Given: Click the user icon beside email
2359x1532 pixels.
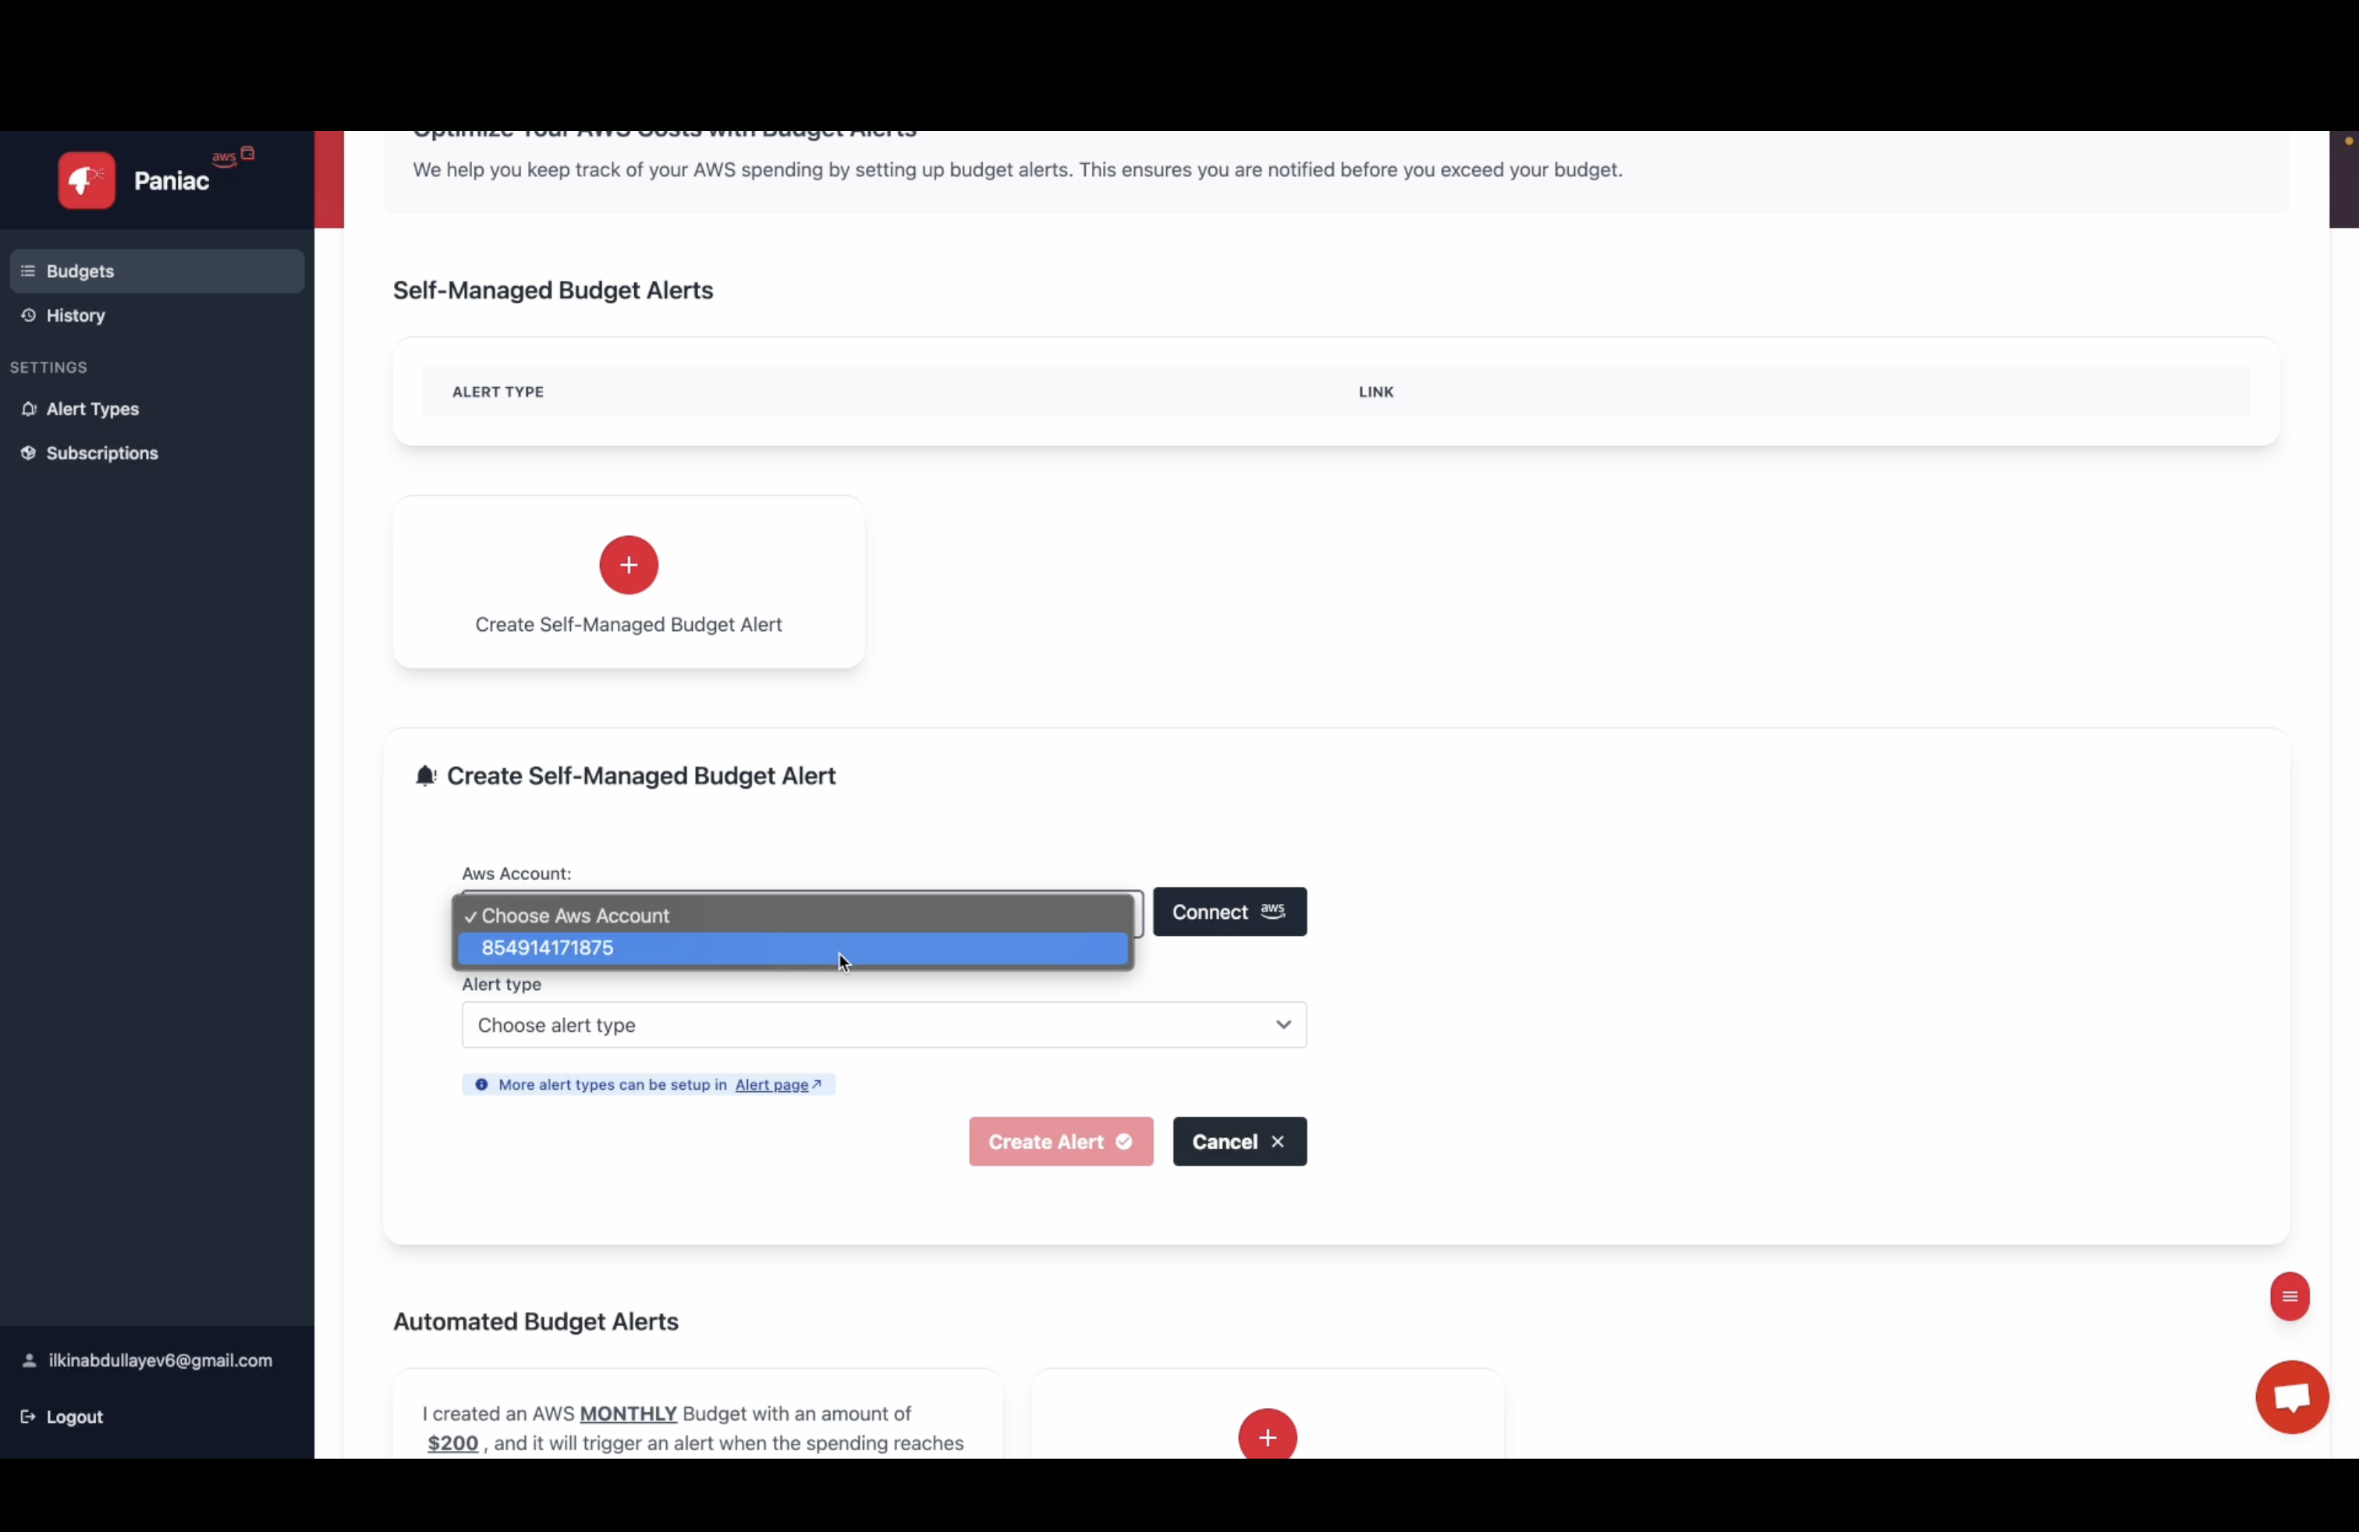Looking at the screenshot, I should click(x=29, y=1360).
